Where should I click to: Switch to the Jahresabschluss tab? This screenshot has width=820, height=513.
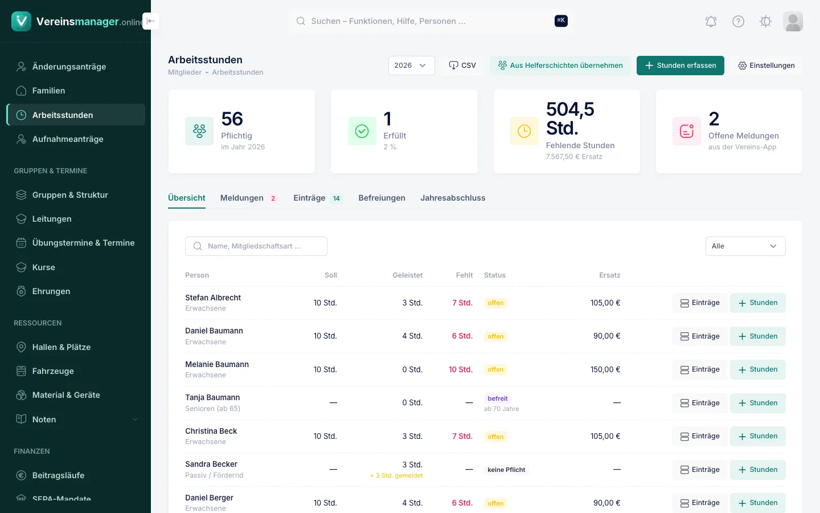[x=453, y=198]
